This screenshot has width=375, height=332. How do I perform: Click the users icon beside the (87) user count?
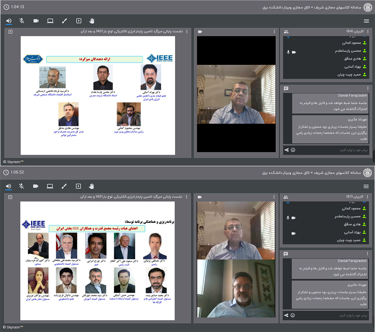[286, 197]
